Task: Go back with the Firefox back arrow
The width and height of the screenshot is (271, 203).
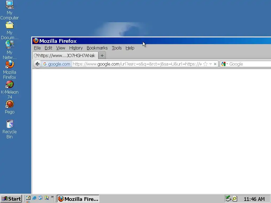Action: 37,64
